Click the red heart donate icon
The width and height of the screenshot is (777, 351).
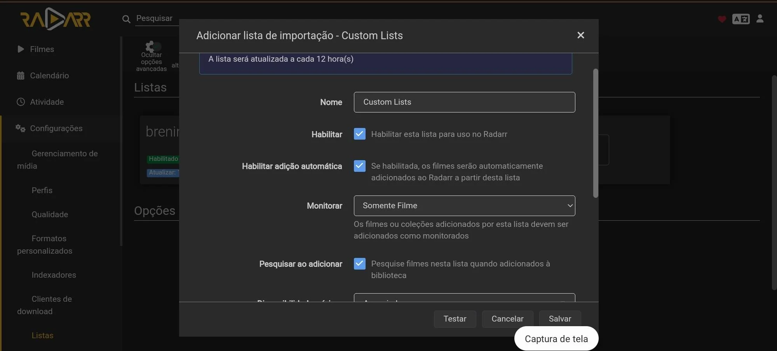click(721, 19)
